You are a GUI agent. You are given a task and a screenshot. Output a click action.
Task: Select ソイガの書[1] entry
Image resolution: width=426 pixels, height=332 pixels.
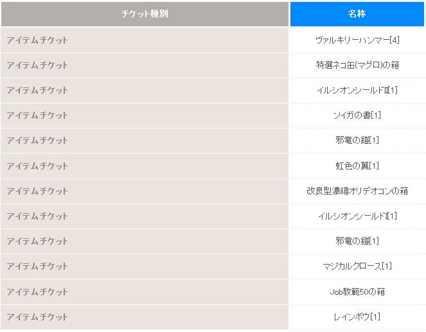pos(357,116)
